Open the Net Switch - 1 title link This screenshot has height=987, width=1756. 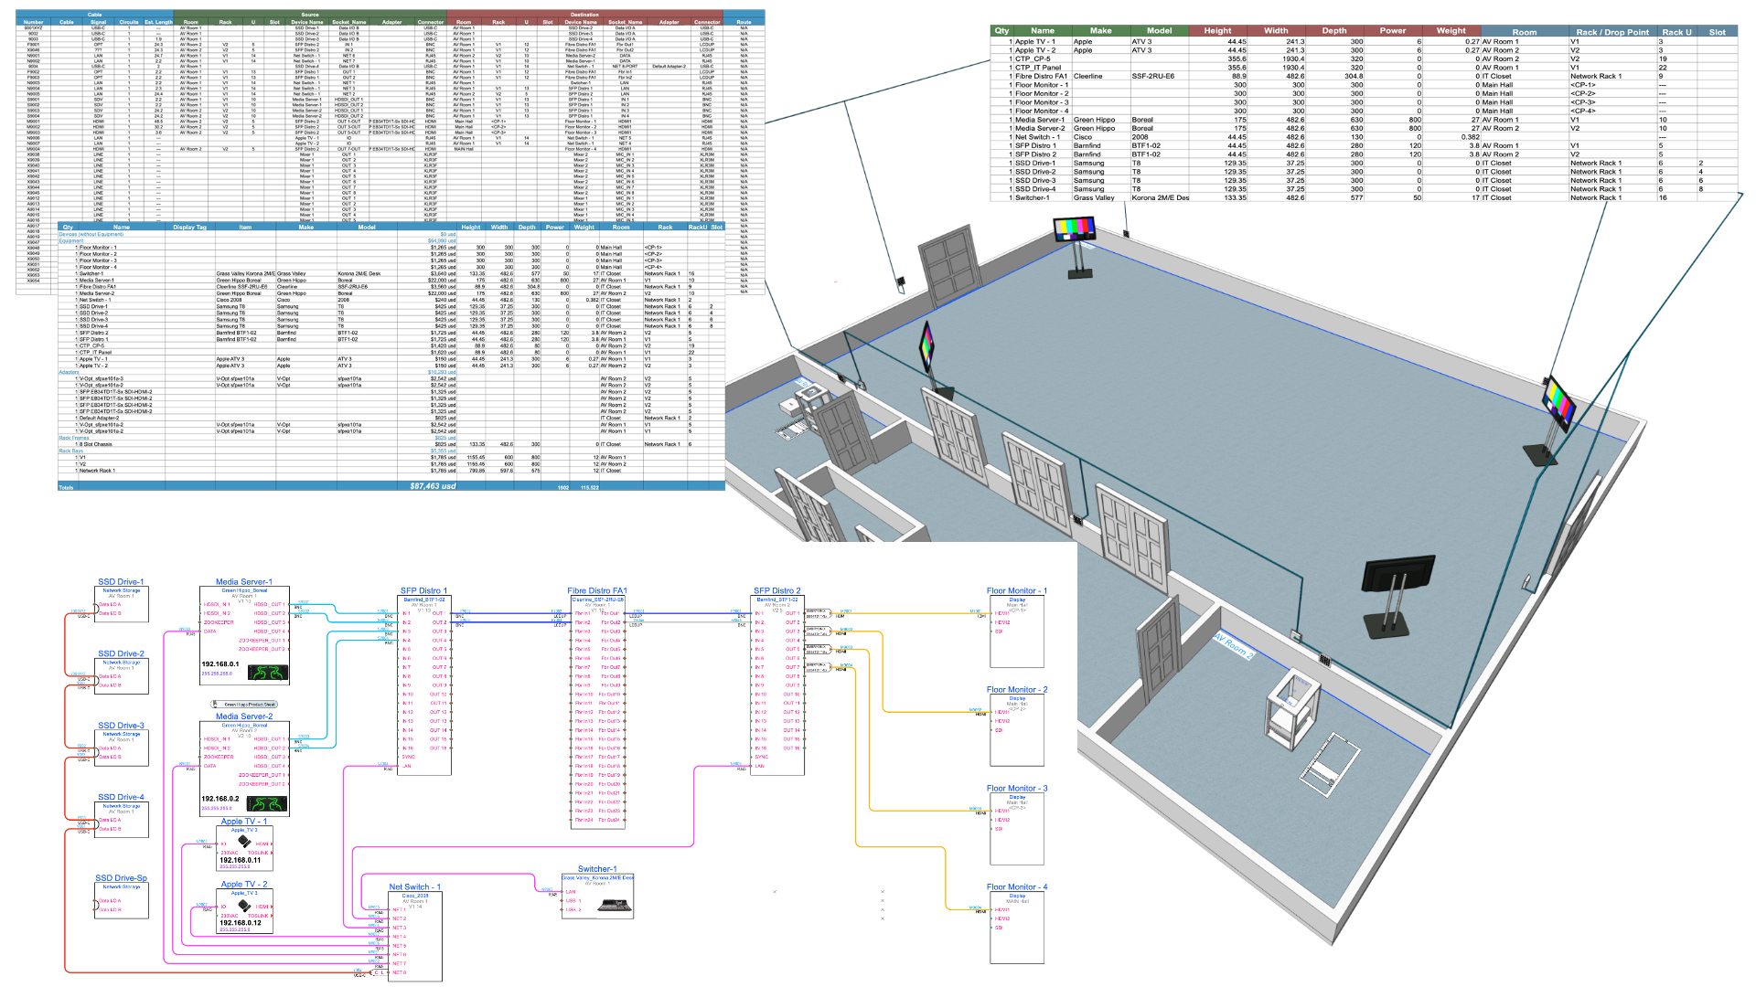(414, 886)
